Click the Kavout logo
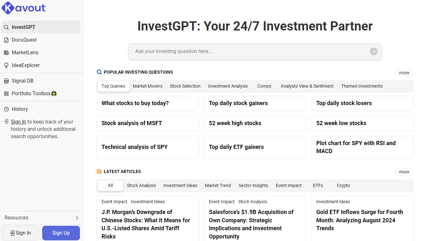 [x=23, y=8]
